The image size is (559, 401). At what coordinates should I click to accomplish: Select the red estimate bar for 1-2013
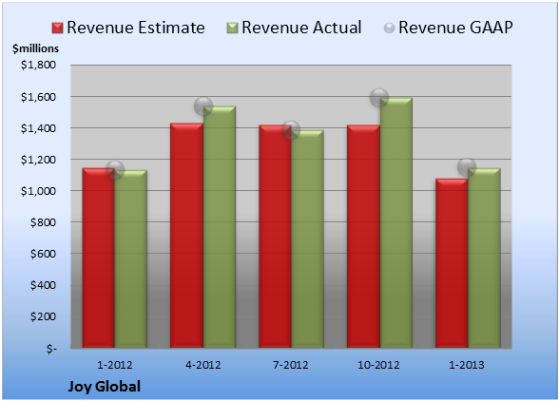point(452,263)
